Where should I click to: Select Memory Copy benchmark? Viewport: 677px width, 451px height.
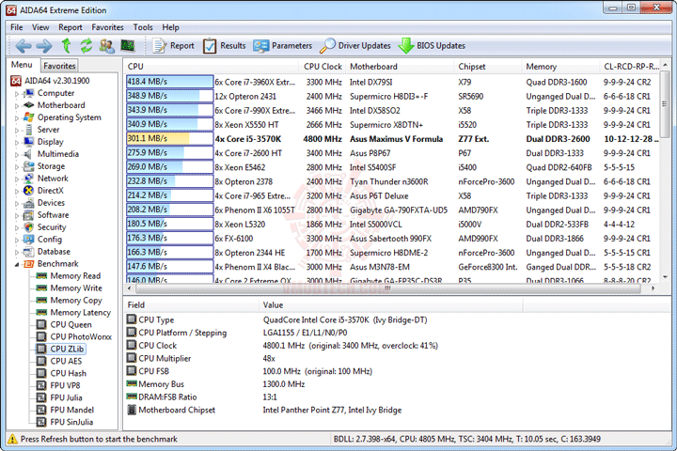[76, 300]
